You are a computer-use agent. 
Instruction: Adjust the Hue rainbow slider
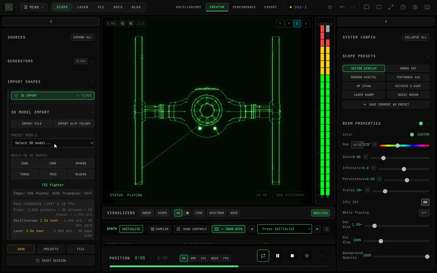(405, 146)
